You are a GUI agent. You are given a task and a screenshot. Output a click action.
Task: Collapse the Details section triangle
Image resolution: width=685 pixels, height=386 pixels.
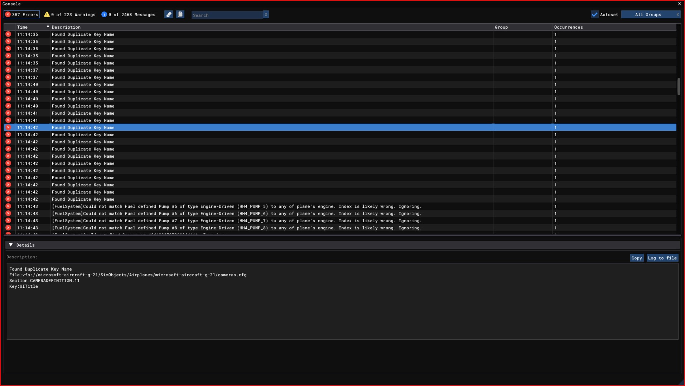pyautogui.click(x=11, y=245)
